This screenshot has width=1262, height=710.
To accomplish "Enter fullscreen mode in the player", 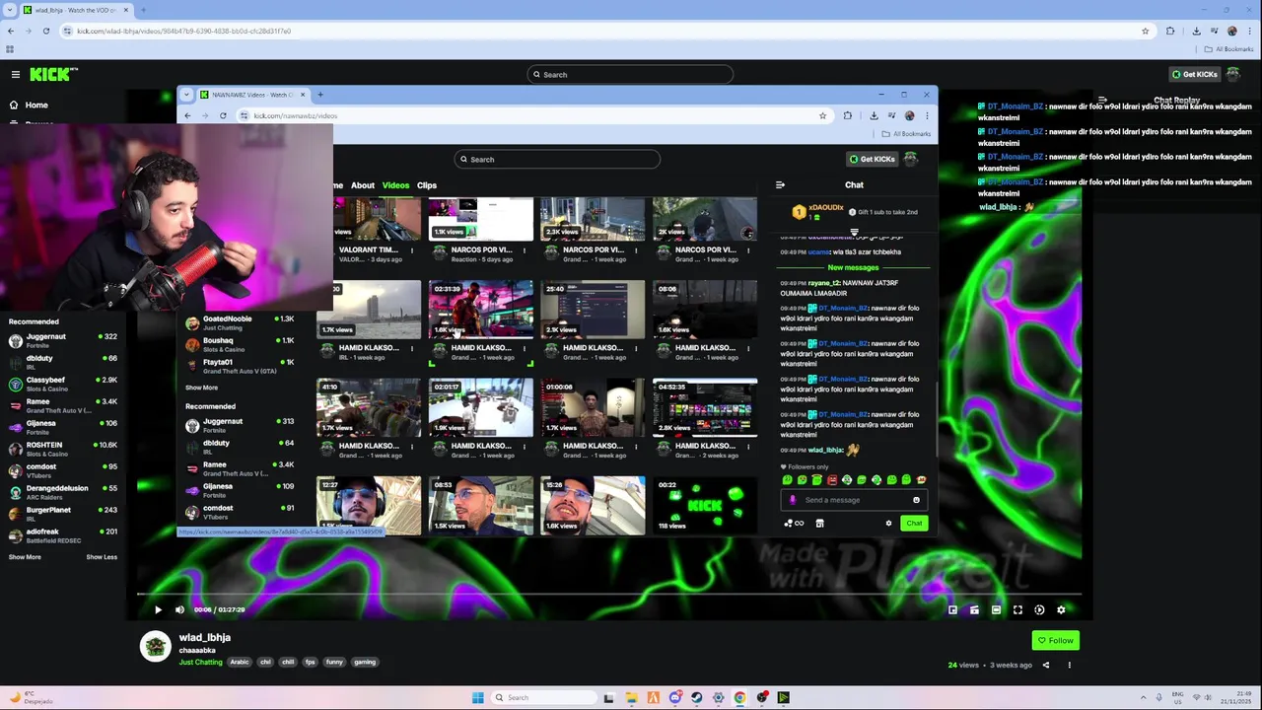I will coord(1017,609).
